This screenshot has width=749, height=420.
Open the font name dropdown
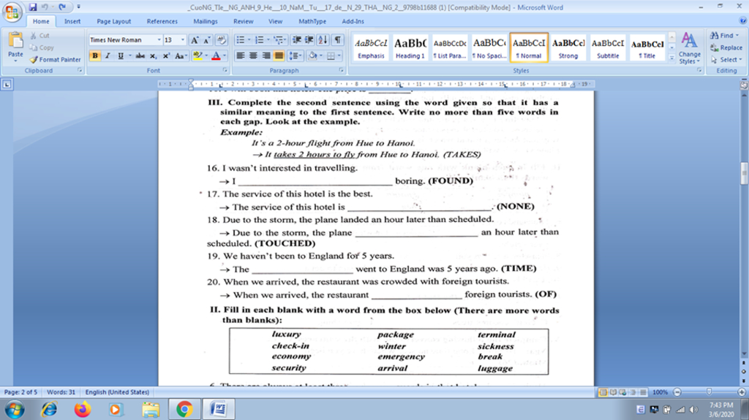159,40
